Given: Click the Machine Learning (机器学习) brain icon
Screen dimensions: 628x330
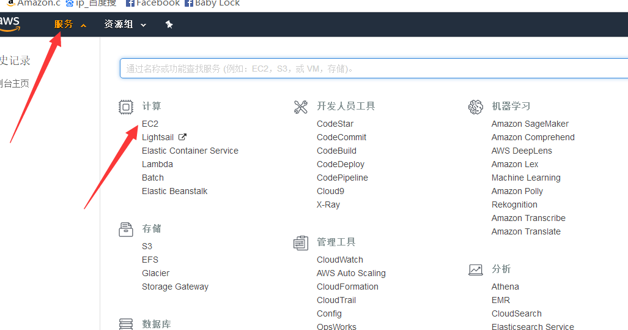Looking at the screenshot, I should pos(475,107).
